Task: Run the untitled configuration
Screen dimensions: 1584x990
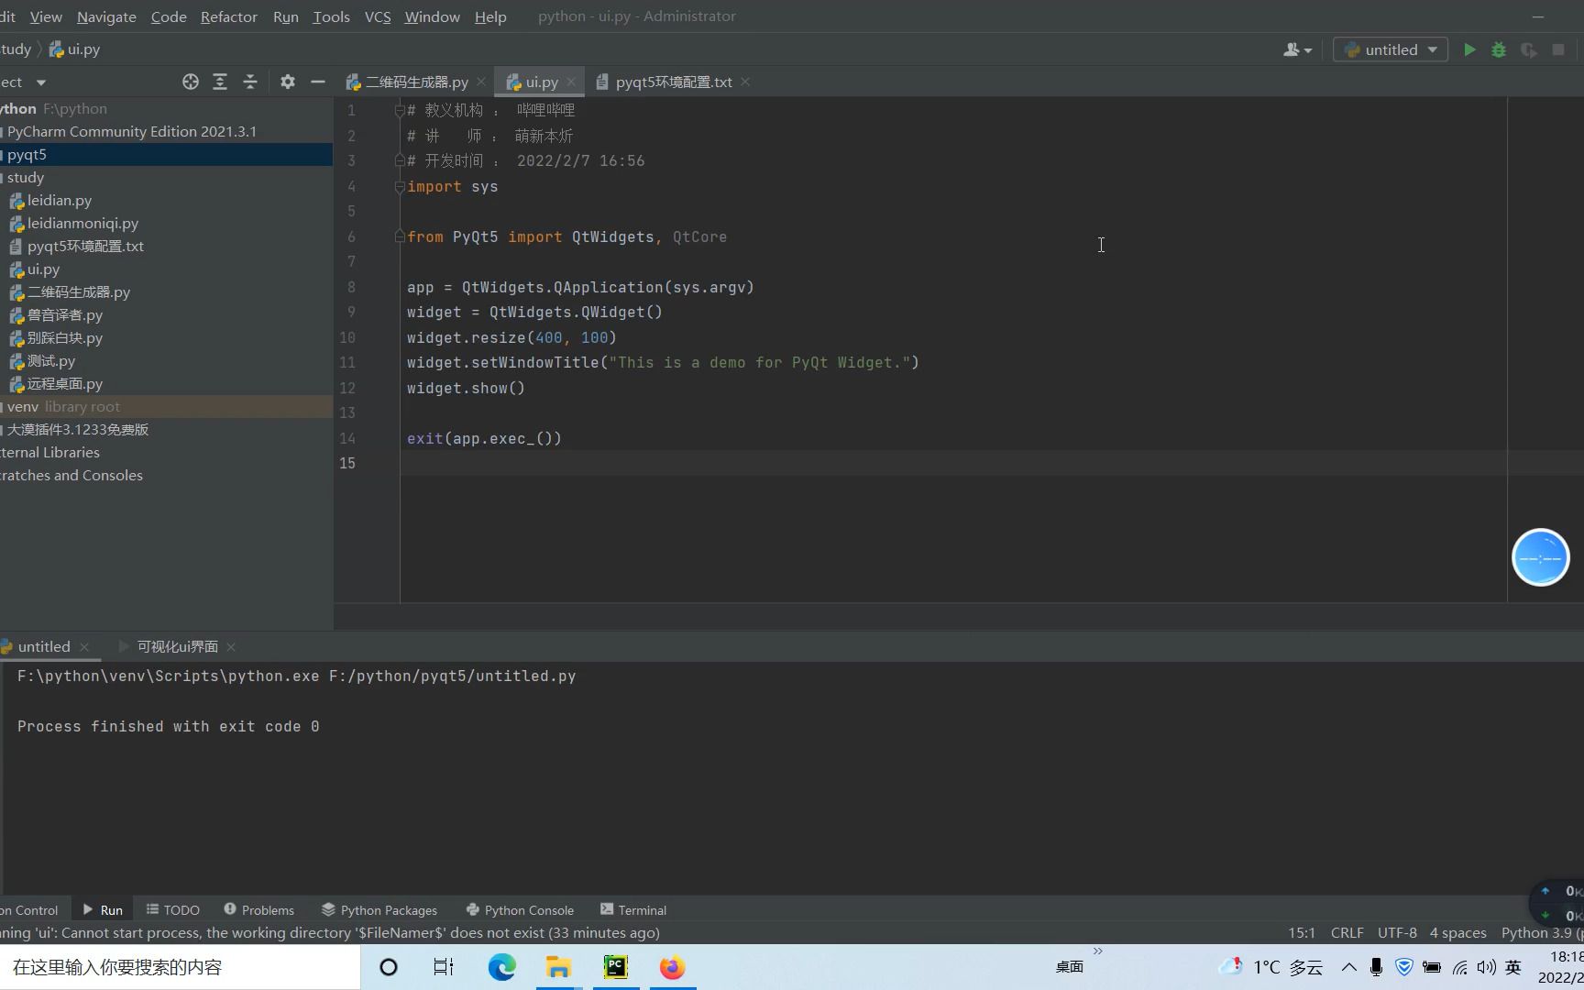Action: [1469, 49]
